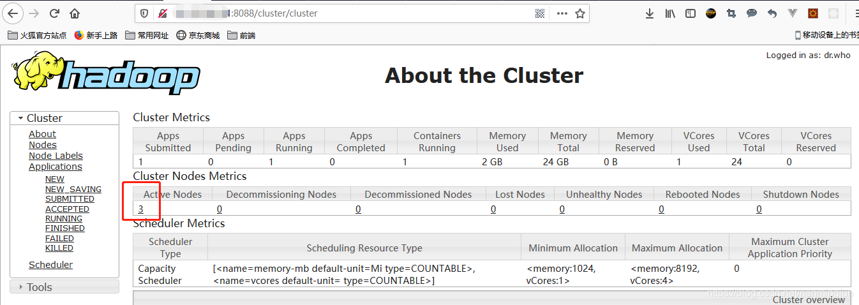859x305 pixels.
Task: Open the mobile device bookmarks folder
Action: point(826,36)
